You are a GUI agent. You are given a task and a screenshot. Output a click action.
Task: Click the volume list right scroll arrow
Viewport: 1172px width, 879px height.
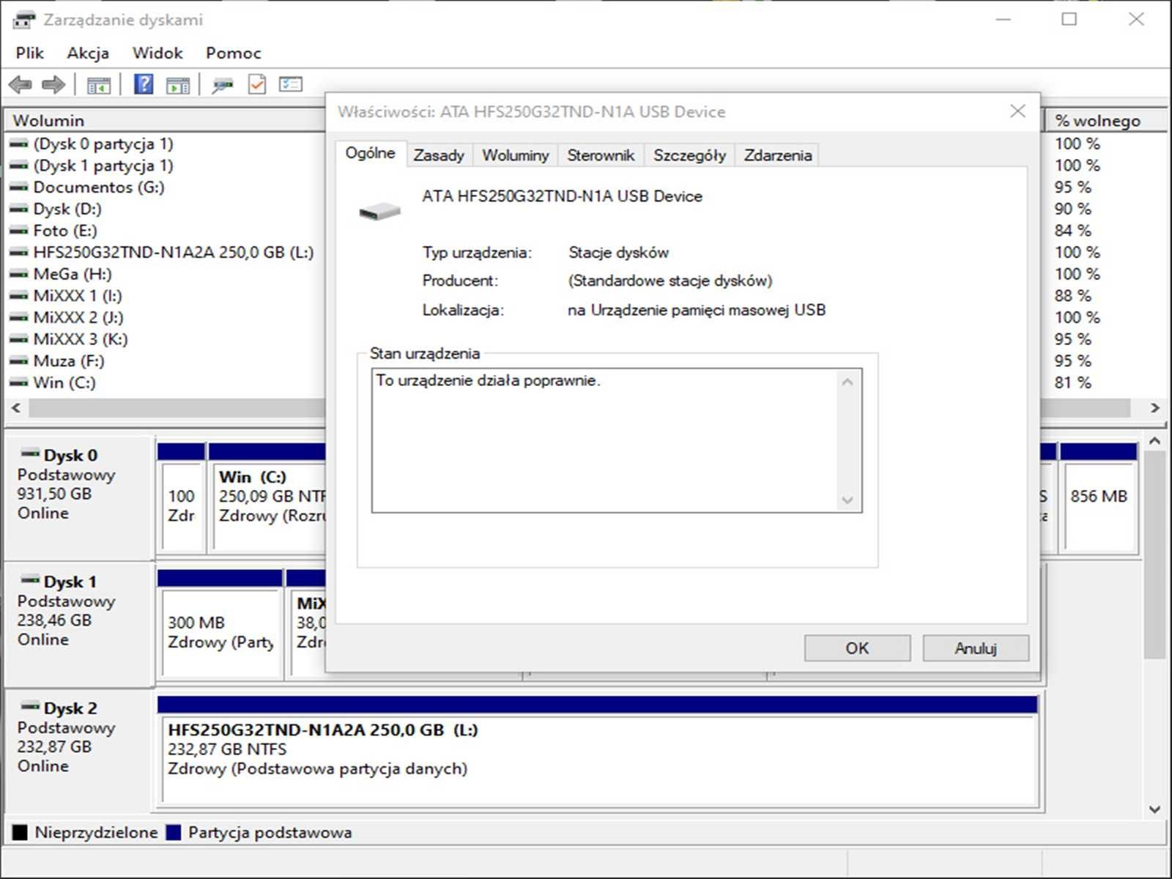(x=1155, y=408)
